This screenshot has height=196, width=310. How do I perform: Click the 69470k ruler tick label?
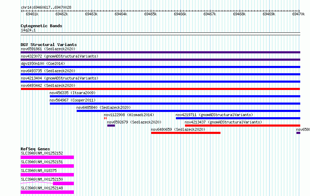(x=299, y=14)
